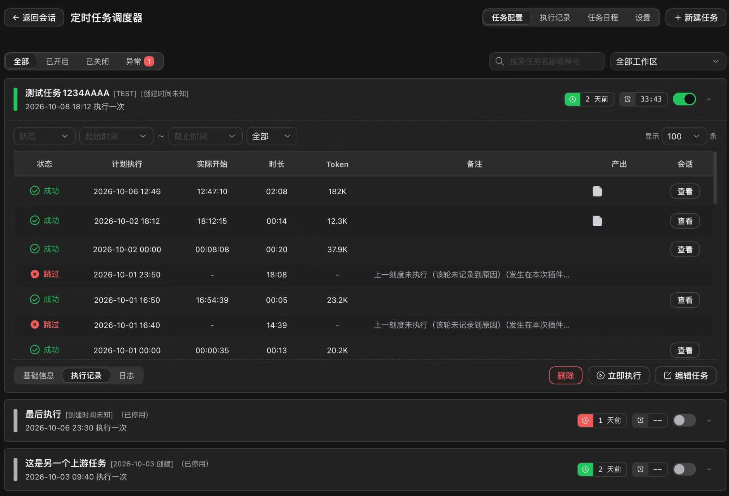Viewport: 729px width, 496px height.
Task: Click green clock icon on 测试任务1234AAAA
Action: point(572,99)
